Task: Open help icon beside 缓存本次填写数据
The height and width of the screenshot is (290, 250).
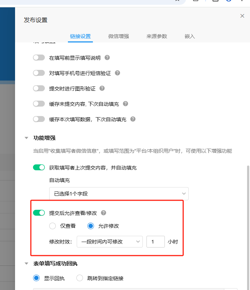Action: click(133, 119)
